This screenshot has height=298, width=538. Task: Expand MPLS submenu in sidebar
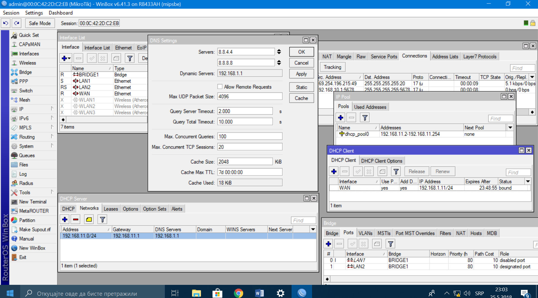click(52, 127)
